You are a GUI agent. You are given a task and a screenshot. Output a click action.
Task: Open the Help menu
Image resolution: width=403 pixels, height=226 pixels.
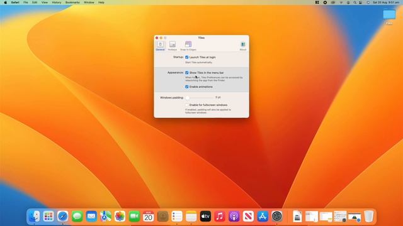tap(101, 3)
